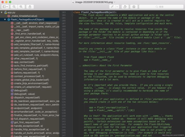Select context_processor(self, f) method
This screenshot has height=137, width=185.
click(x=29, y=76)
